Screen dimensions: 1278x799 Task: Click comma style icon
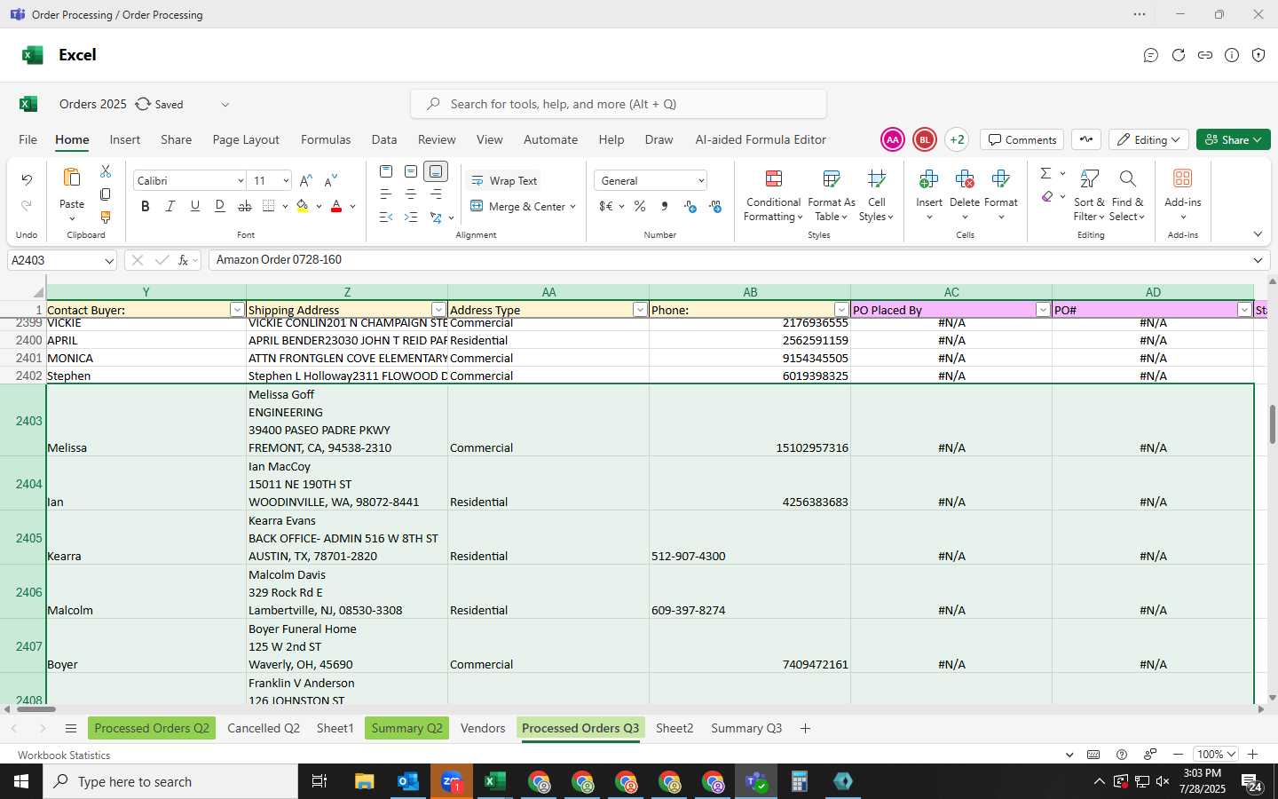[x=665, y=206]
